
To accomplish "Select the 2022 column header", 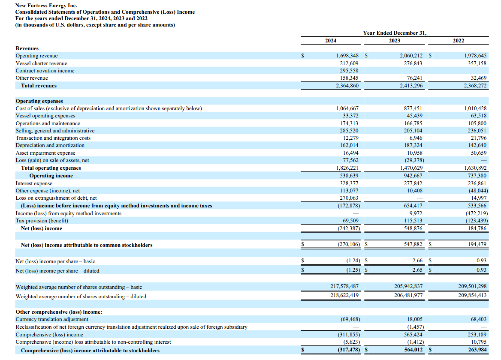I will pos(458,41).
